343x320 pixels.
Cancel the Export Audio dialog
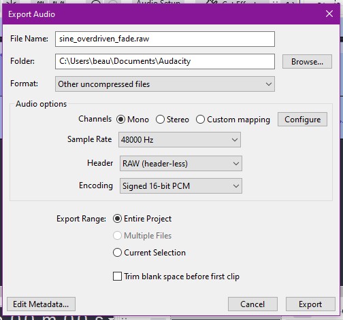(x=252, y=304)
